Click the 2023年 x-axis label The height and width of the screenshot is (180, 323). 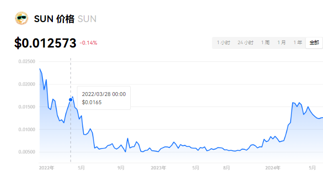158,168
